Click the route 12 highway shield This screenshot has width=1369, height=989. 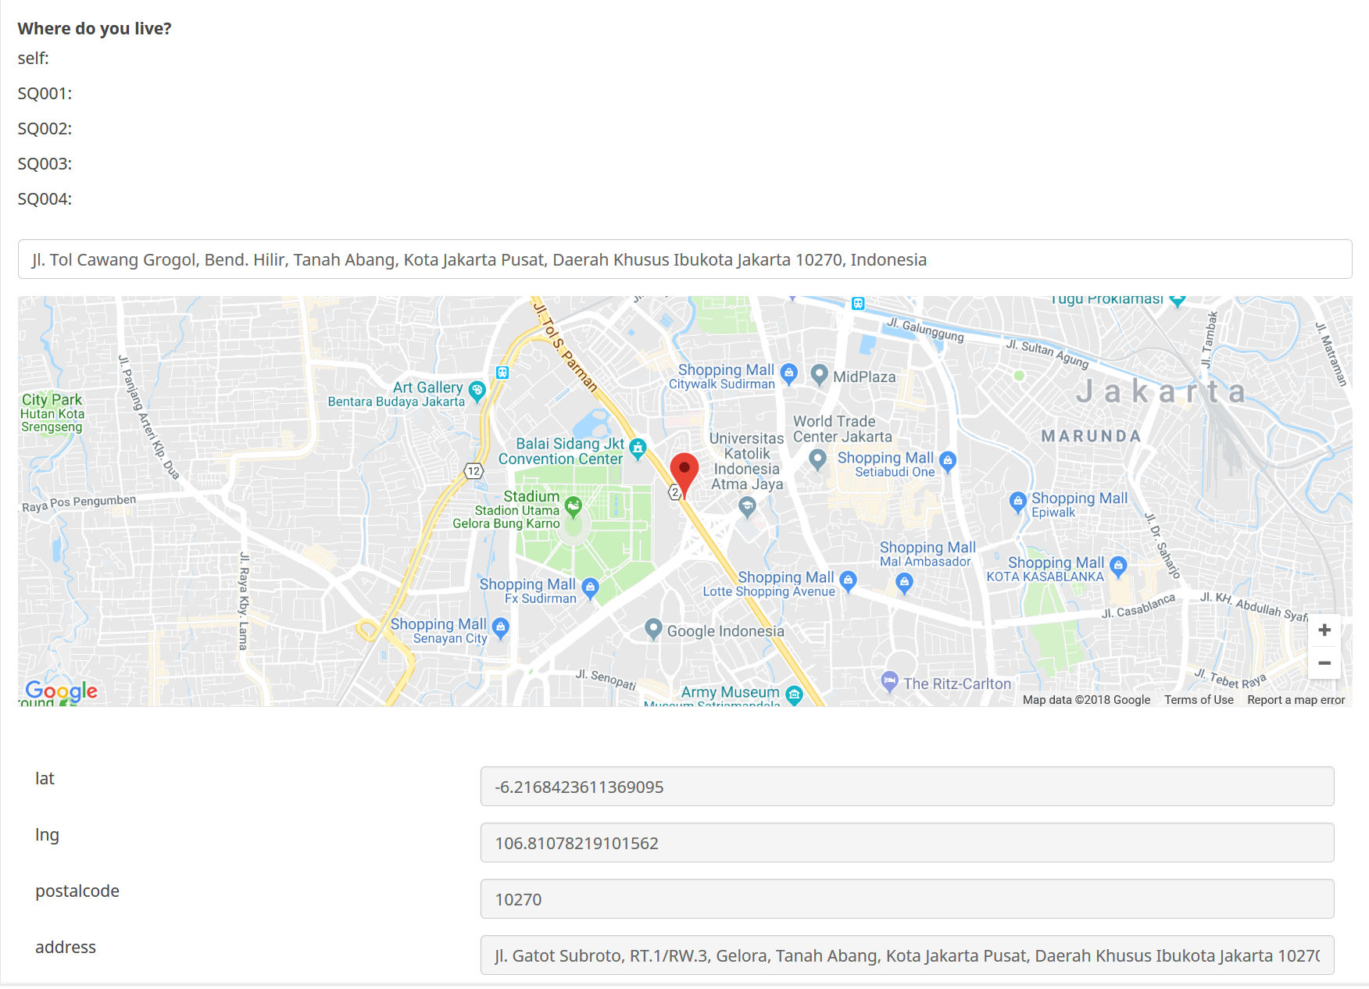[x=474, y=471]
